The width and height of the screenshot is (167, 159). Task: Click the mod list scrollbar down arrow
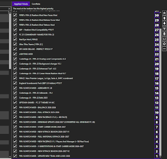pyautogui.click(x=160, y=157)
